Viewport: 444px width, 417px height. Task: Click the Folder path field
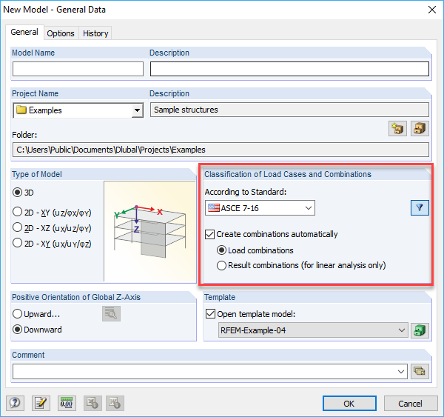[221, 150]
